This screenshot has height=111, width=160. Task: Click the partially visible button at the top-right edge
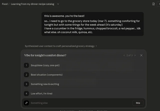(159, 4)
